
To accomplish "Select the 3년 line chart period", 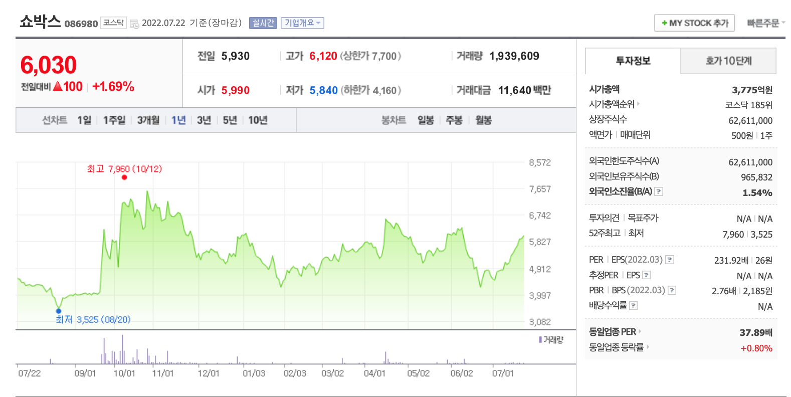I will pyautogui.click(x=204, y=120).
